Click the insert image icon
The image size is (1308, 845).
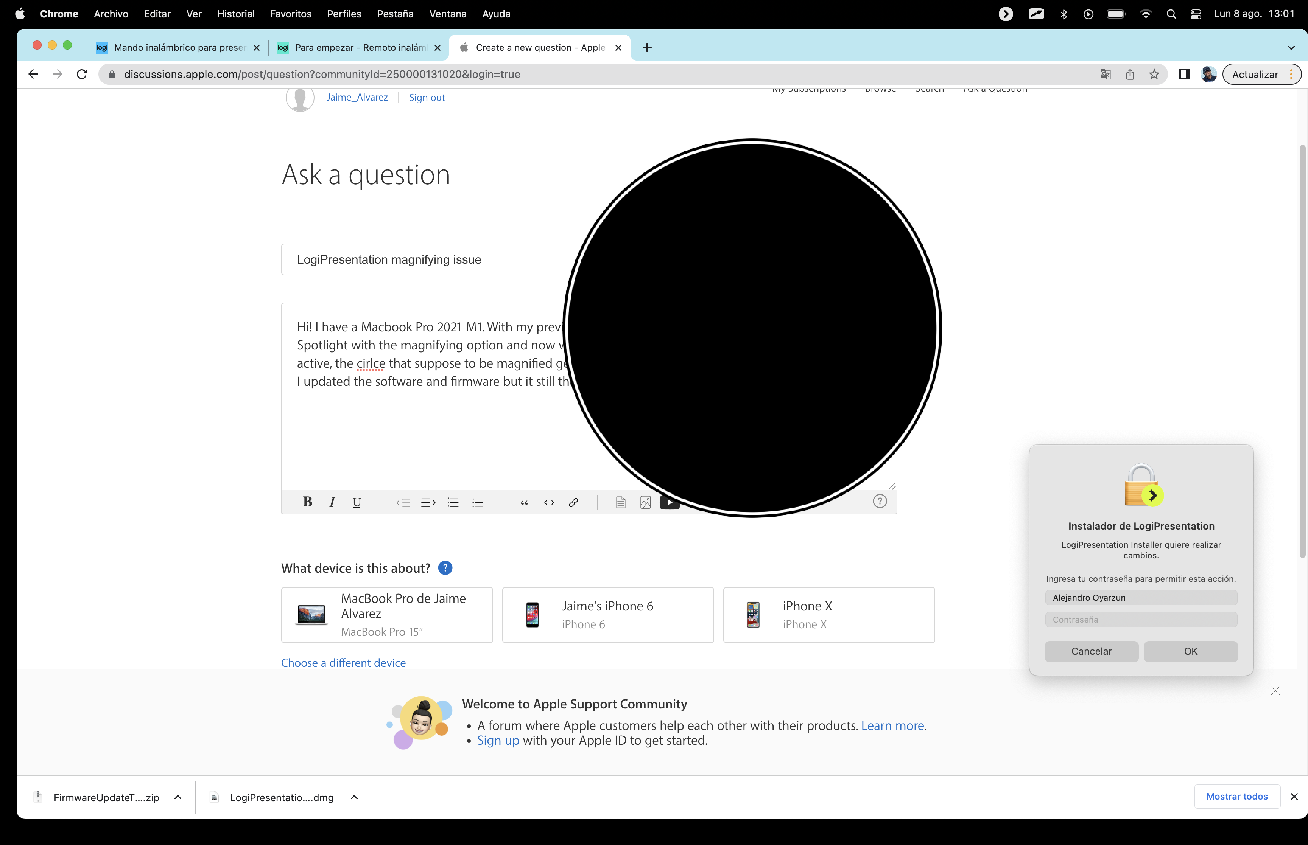pyautogui.click(x=646, y=502)
